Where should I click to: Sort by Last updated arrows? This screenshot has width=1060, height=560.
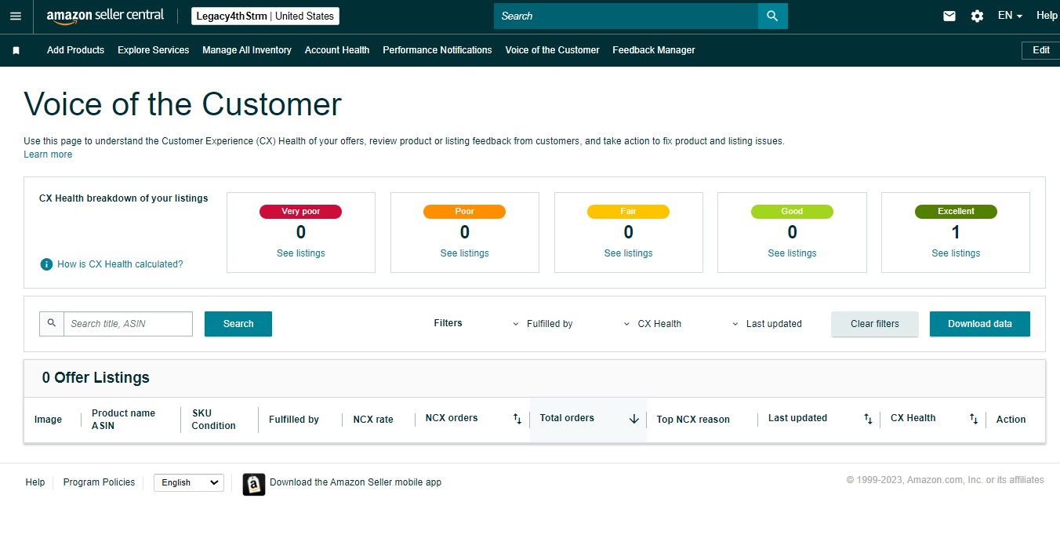[868, 419]
